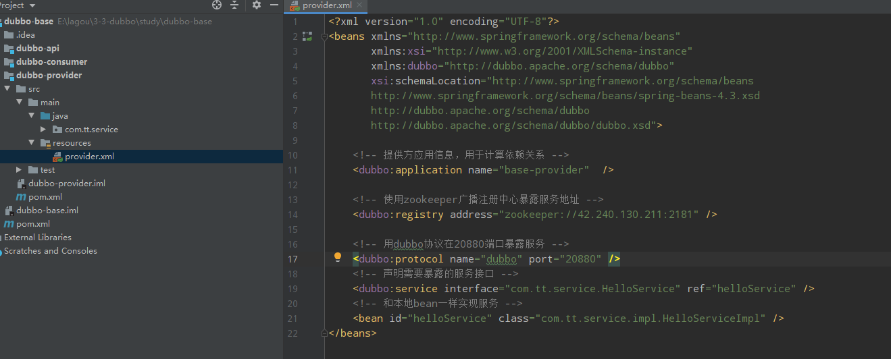This screenshot has width=891, height=359.
Task: Click com.tt.service.HelloService interface value
Action: (x=592, y=289)
